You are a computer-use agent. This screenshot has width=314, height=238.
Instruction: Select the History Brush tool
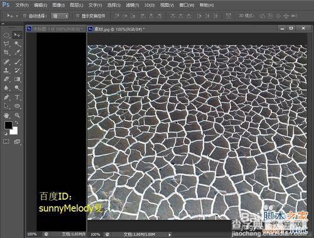coord(17,70)
